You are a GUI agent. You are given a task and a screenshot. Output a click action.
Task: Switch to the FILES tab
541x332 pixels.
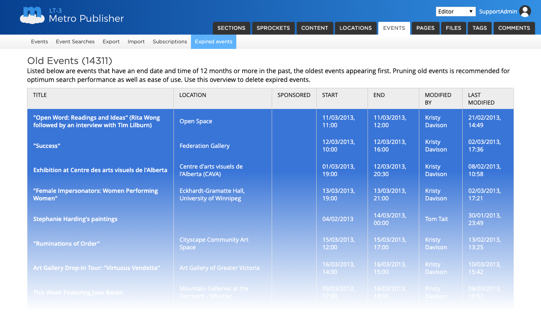click(x=453, y=28)
